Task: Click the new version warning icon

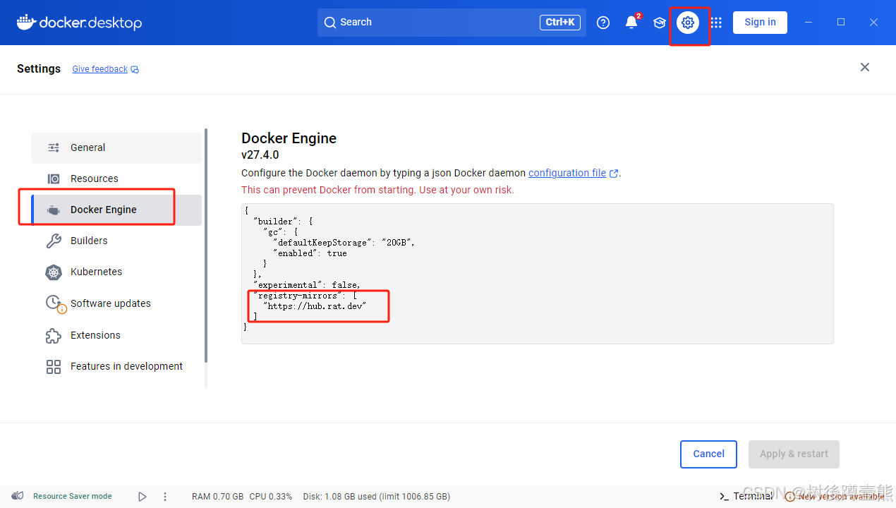Action: [x=790, y=497]
